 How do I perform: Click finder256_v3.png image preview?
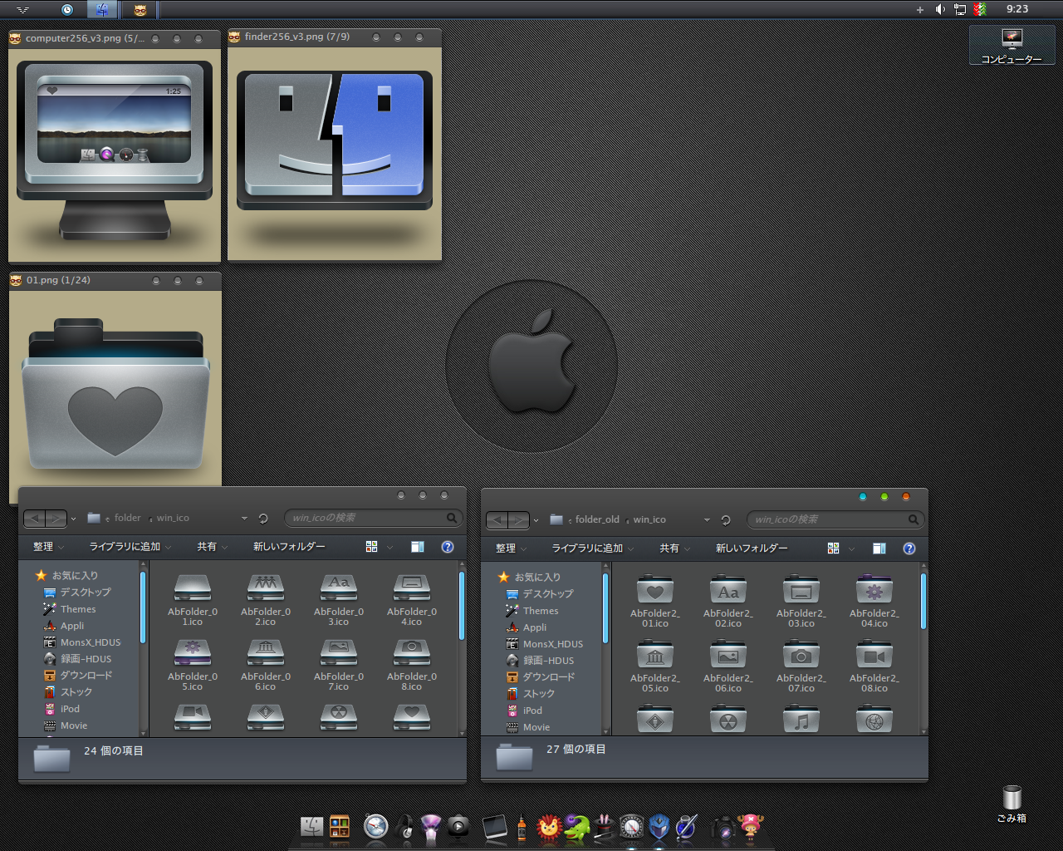point(335,153)
